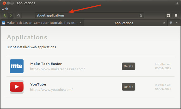
Task: Switch to the Make Tech Easier tab
Action: (x=42, y=23)
